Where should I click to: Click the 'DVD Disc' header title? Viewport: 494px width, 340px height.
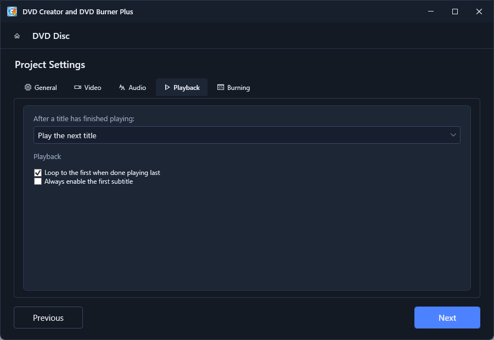coord(51,36)
